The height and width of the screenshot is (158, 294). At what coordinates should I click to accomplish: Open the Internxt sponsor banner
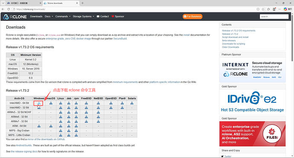click(252, 70)
